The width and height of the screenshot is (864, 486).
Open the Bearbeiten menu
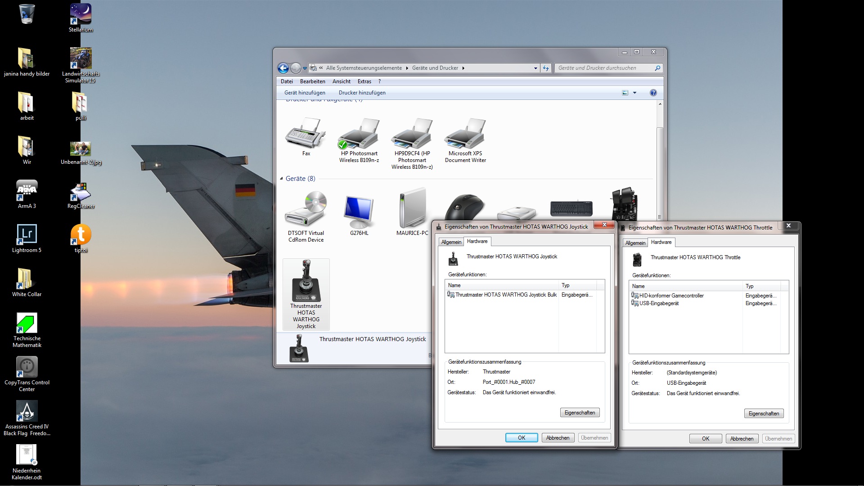[x=313, y=81]
